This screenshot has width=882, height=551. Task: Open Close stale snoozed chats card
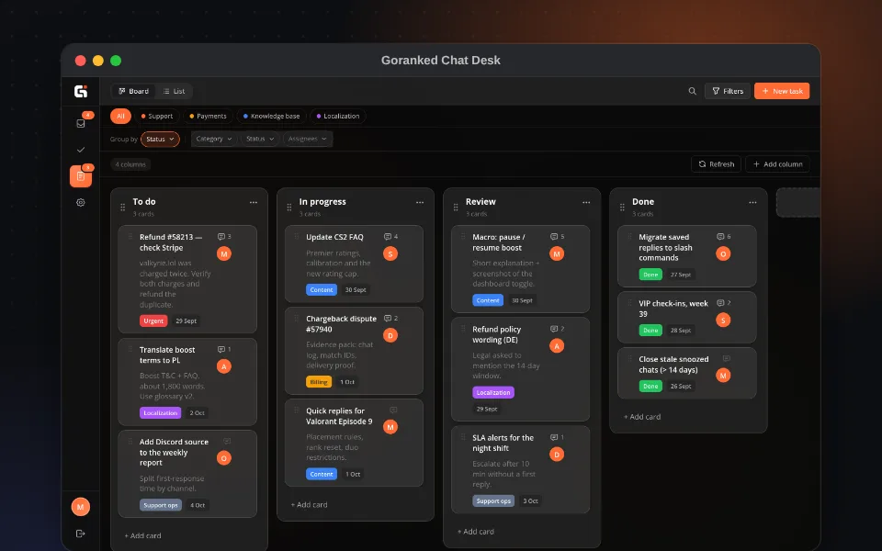(687, 374)
